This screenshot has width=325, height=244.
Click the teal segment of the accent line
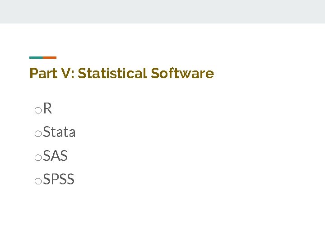pos(36,57)
